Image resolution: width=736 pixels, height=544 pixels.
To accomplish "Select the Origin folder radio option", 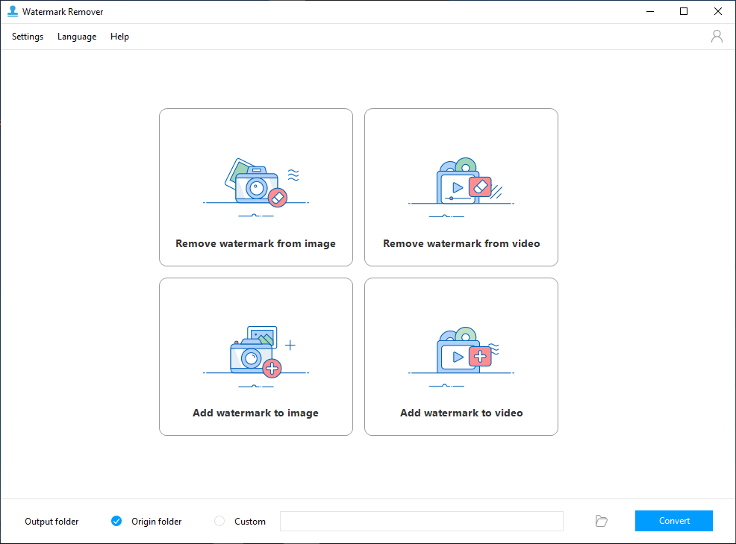I will pyautogui.click(x=116, y=521).
